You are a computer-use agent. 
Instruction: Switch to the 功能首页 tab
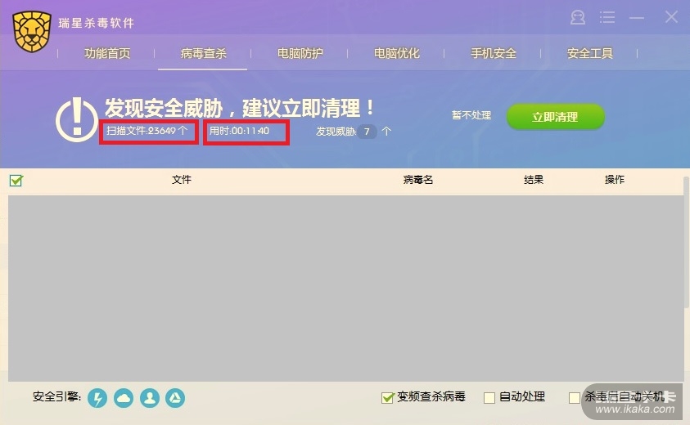click(107, 54)
